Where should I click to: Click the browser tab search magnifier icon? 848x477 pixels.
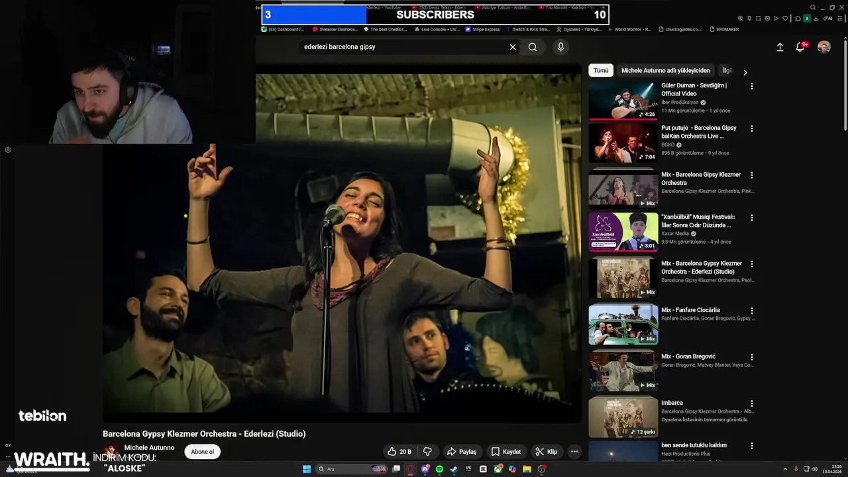pyautogui.click(x=813, y=7)
